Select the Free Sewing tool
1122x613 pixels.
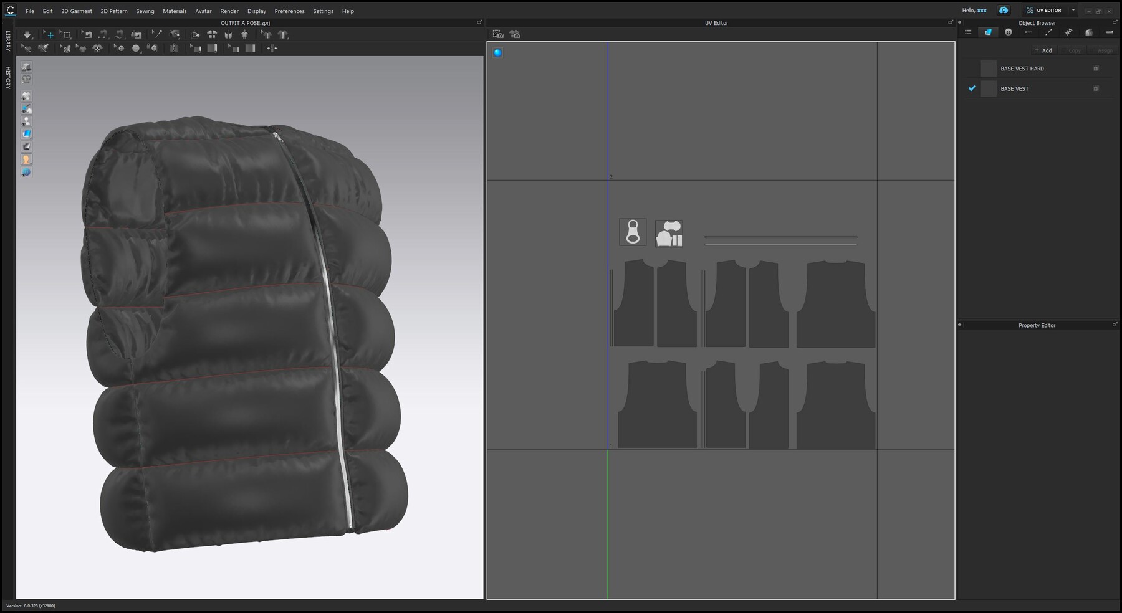click(x=118, y=34)
